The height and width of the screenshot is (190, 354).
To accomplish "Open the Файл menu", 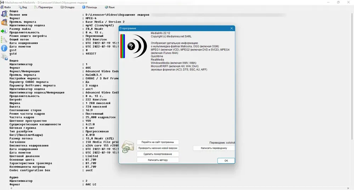I will tap(6, 7).
